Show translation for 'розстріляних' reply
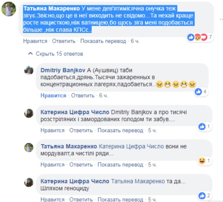223x202 pixels. click(120, 131)
